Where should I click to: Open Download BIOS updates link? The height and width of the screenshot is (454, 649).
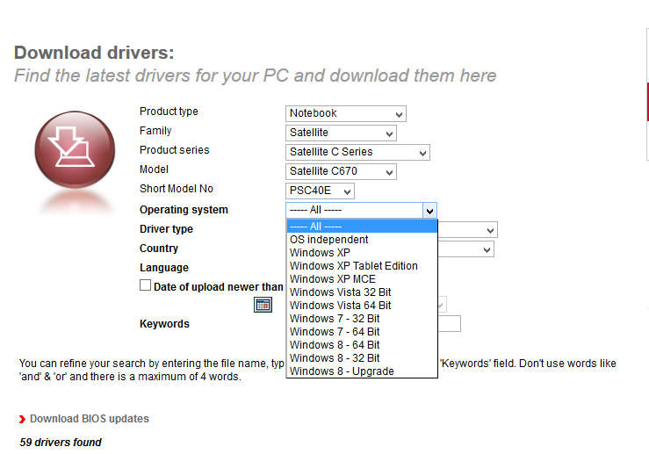pos(90,419)
